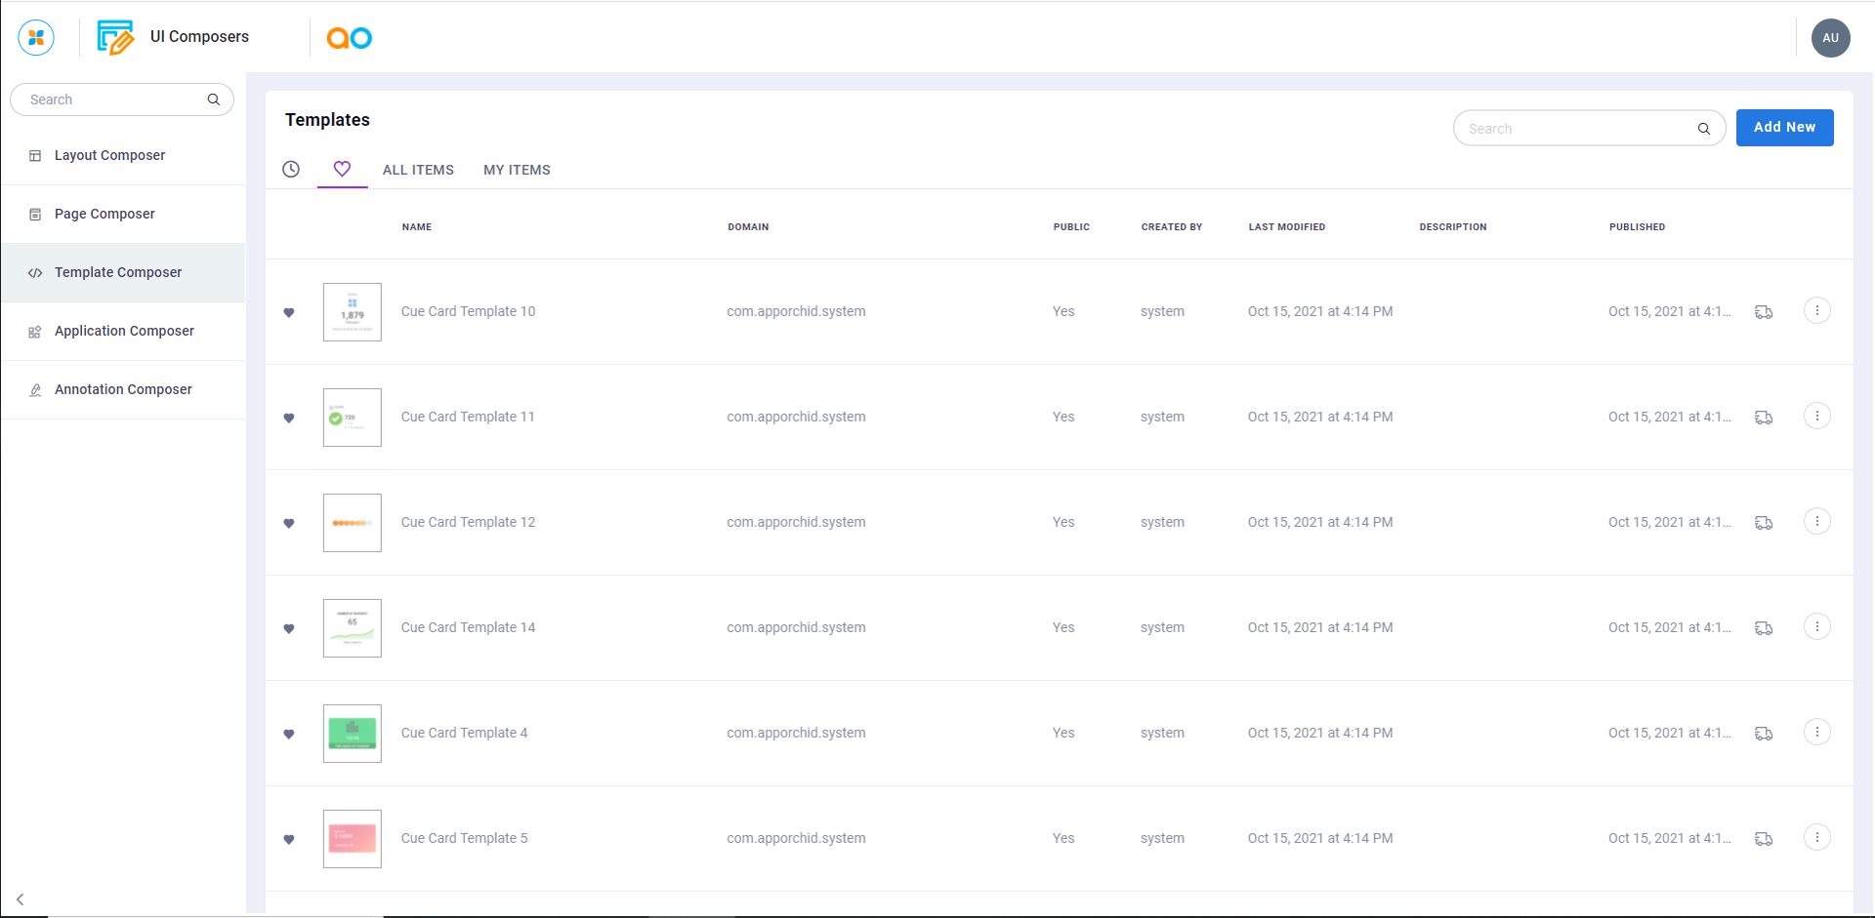Switch to ALL ITEMS tab

click(x=418, y=170)
